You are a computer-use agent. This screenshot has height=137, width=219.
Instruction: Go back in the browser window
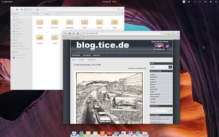pos(70,34)
